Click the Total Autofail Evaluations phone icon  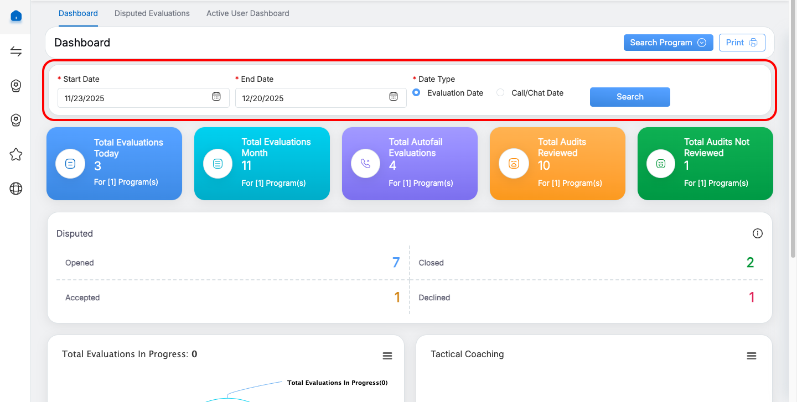365,164
